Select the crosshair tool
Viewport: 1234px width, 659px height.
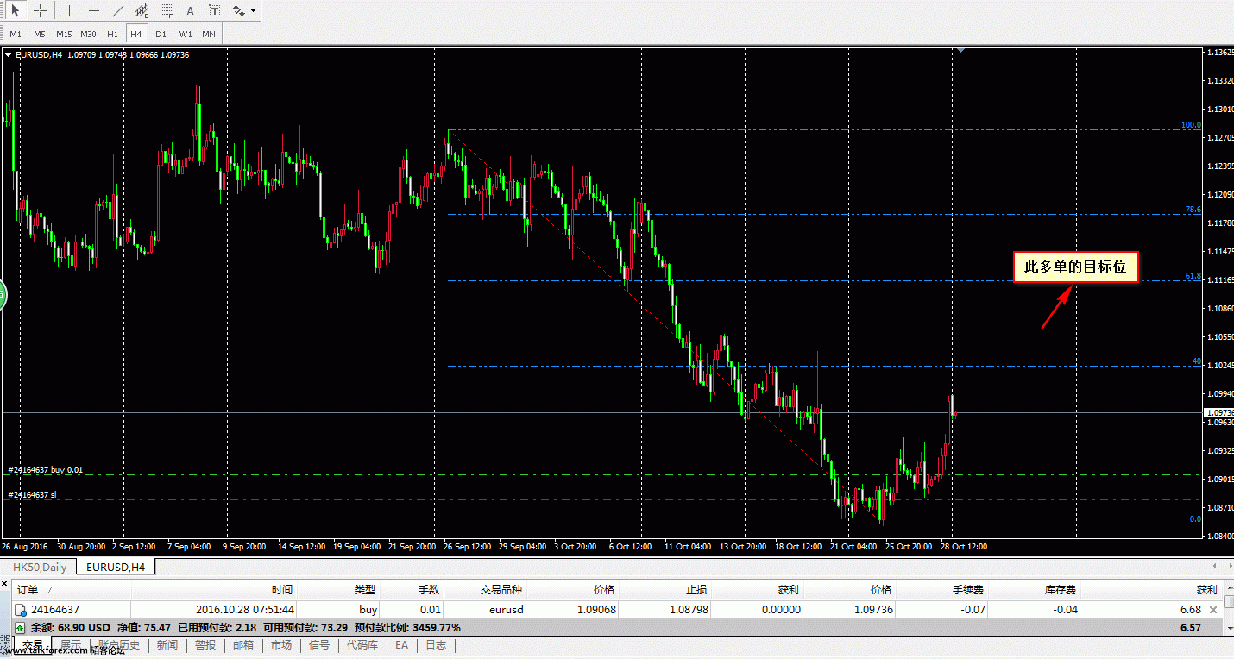(40, 11)
